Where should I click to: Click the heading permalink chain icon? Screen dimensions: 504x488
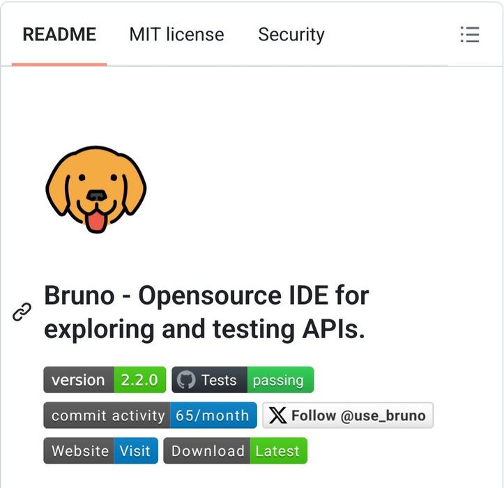click(22, 312)
